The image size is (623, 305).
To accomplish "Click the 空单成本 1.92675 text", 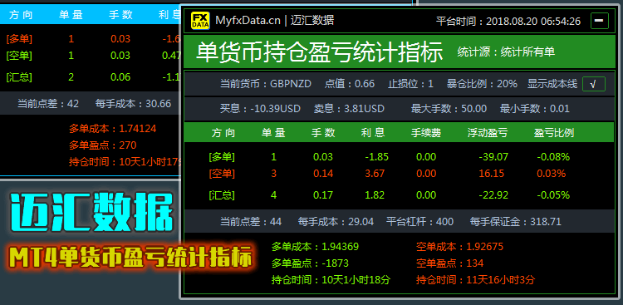I will 459,247.
